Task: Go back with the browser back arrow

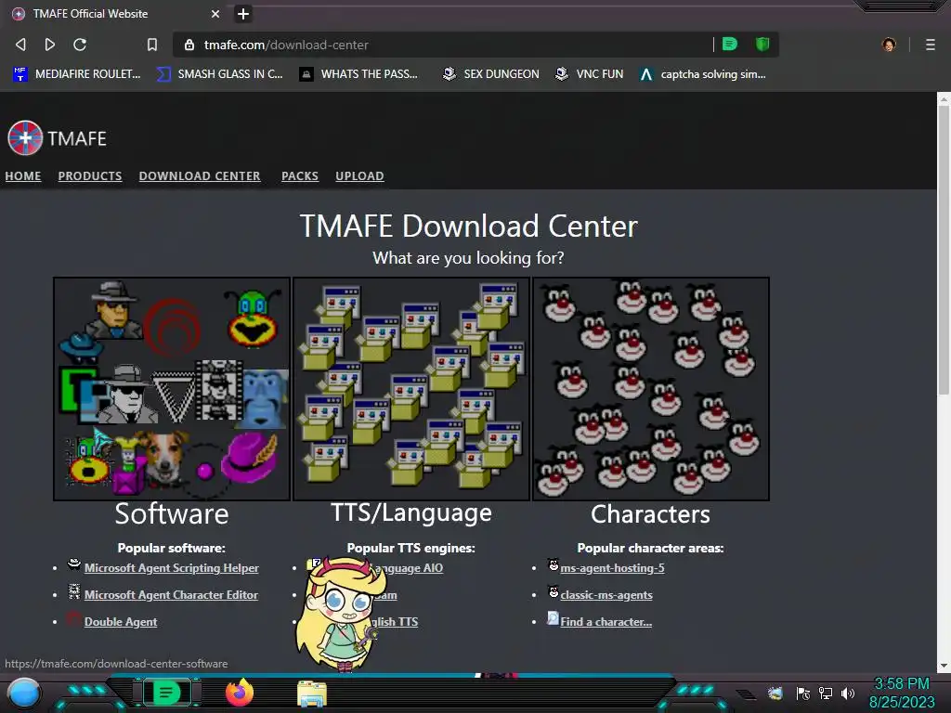Action: click(x=20, y=45)
